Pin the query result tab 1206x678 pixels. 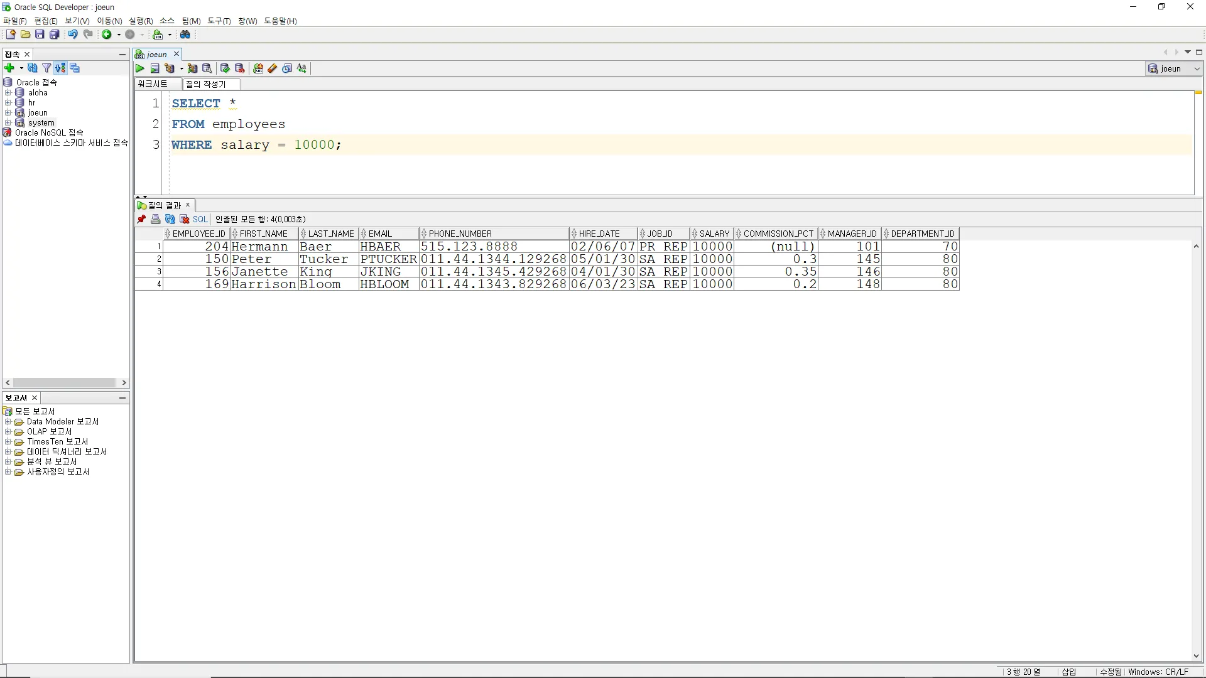click(x=141, y=219)
